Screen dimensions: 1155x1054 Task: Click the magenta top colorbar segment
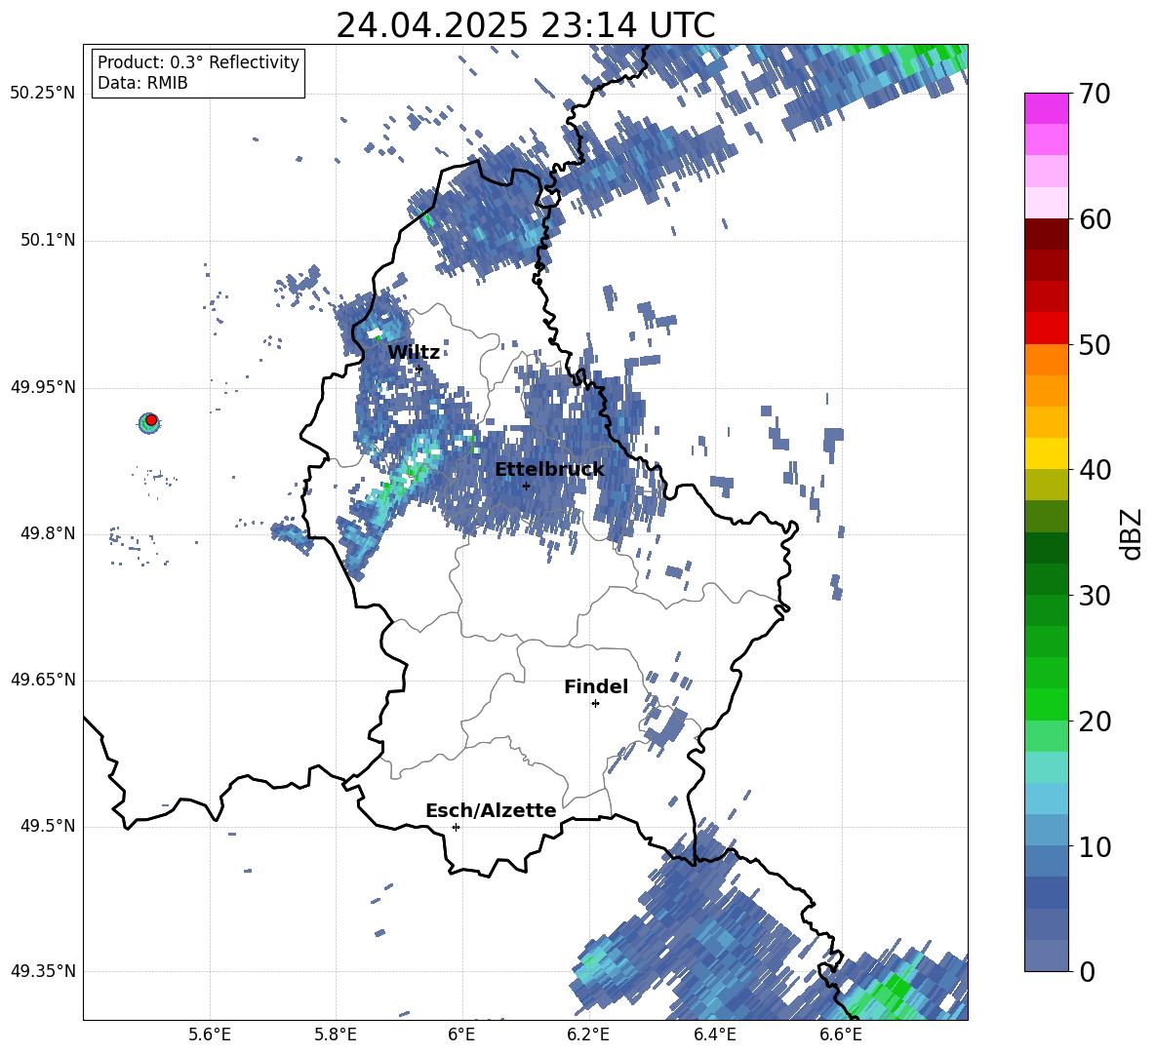[1046, 108]
